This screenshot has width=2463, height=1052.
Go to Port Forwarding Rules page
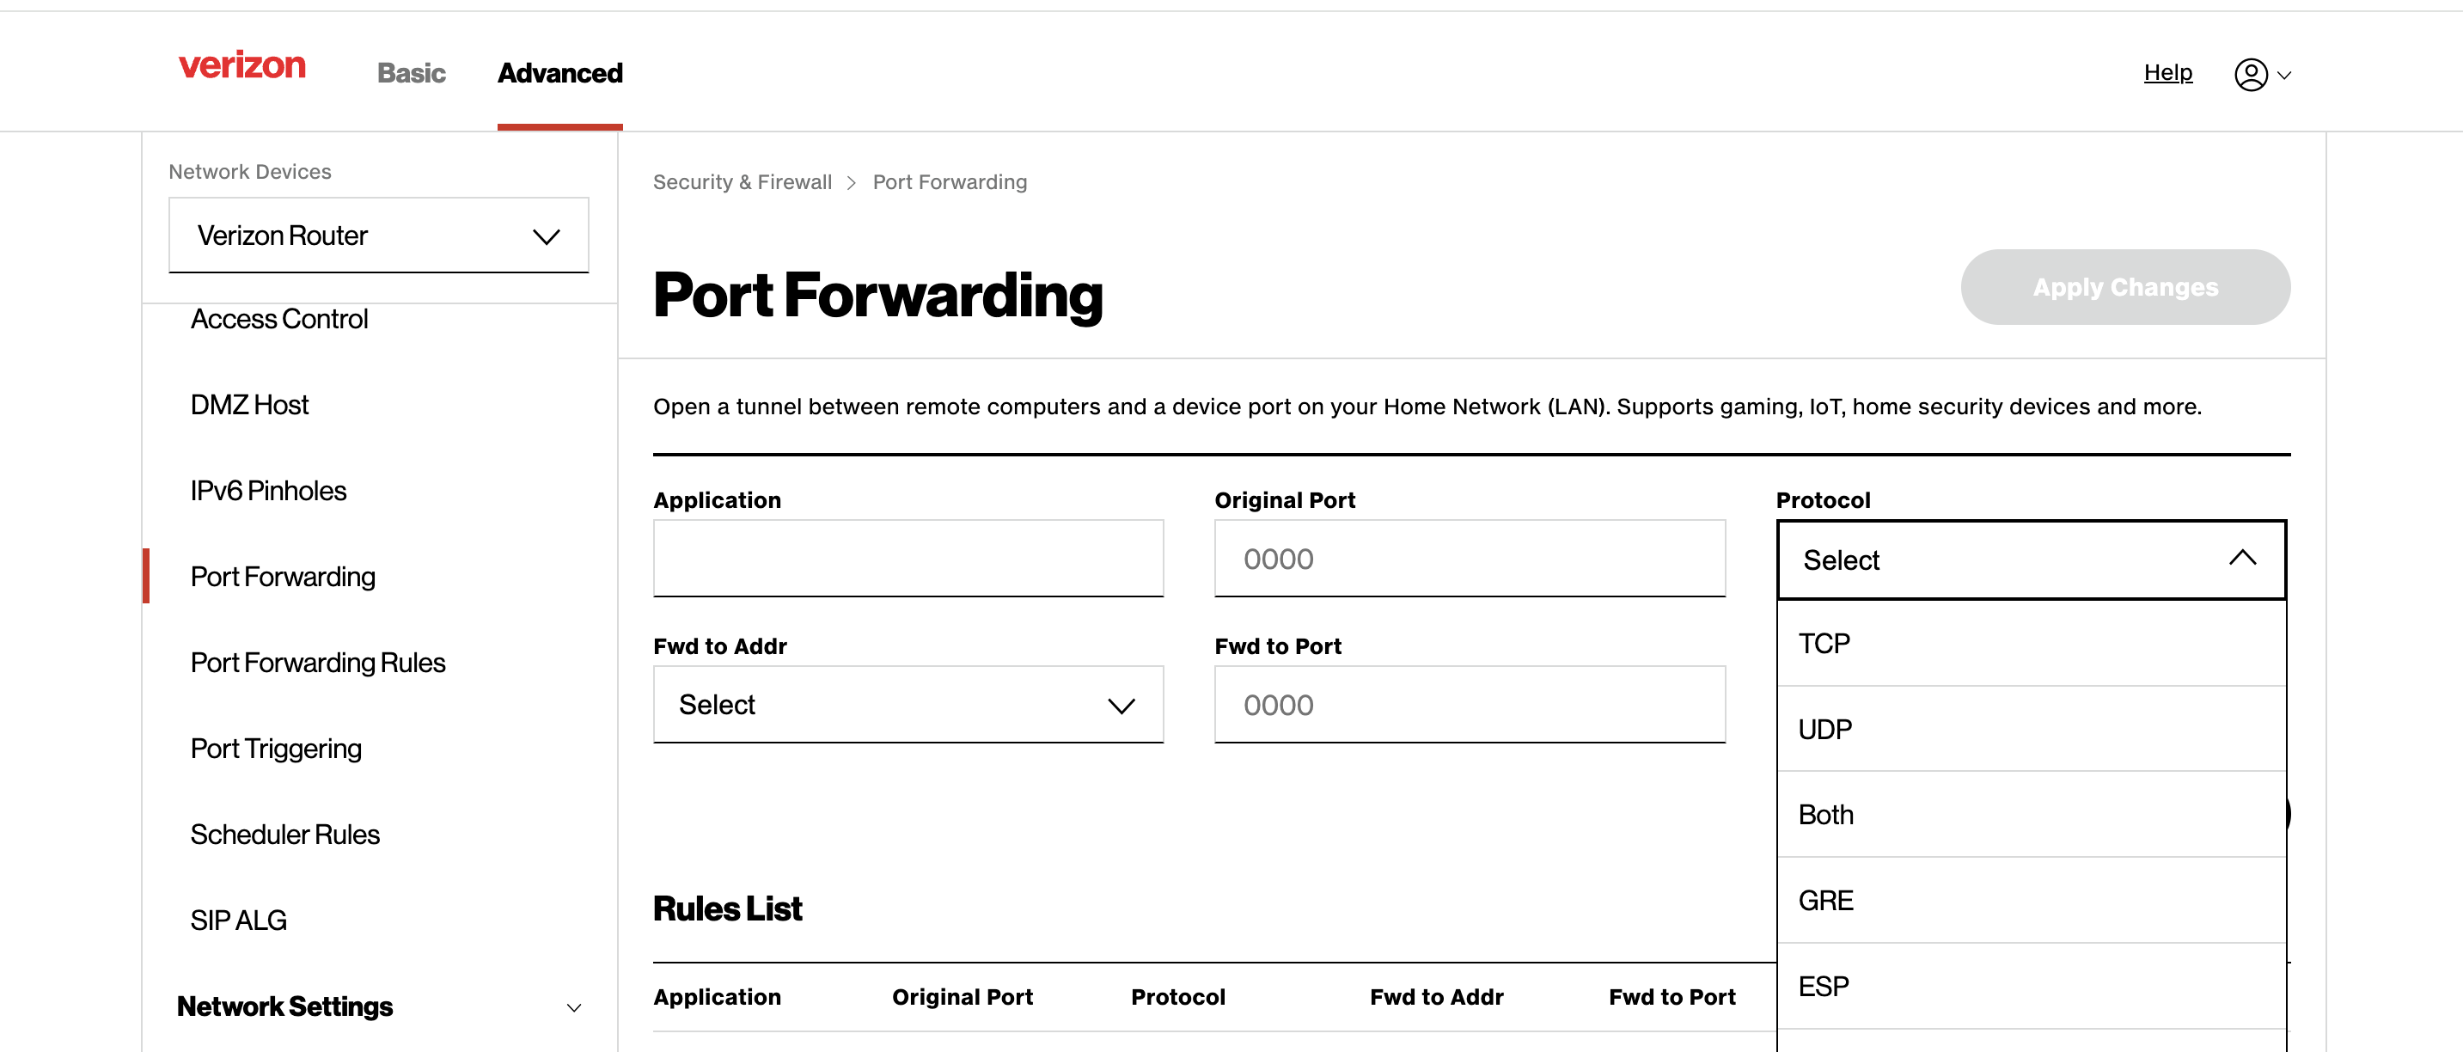tap(317, 663)
